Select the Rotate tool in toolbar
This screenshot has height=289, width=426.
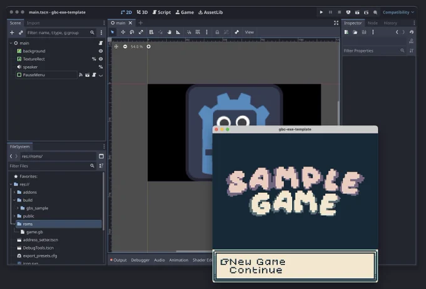click(132, 32)
